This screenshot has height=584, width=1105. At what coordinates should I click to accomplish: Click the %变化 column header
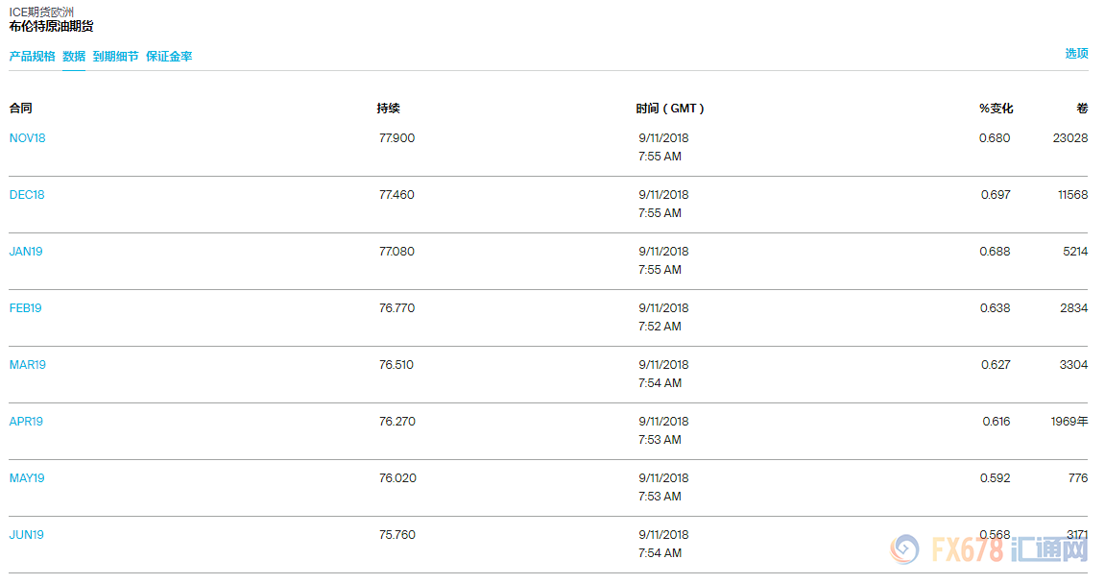point(996,109)
